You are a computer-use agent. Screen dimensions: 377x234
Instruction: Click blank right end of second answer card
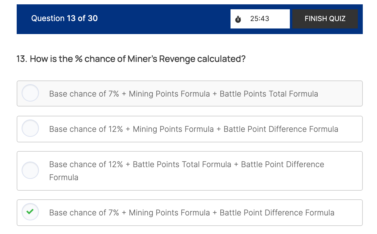pos(352,129)
